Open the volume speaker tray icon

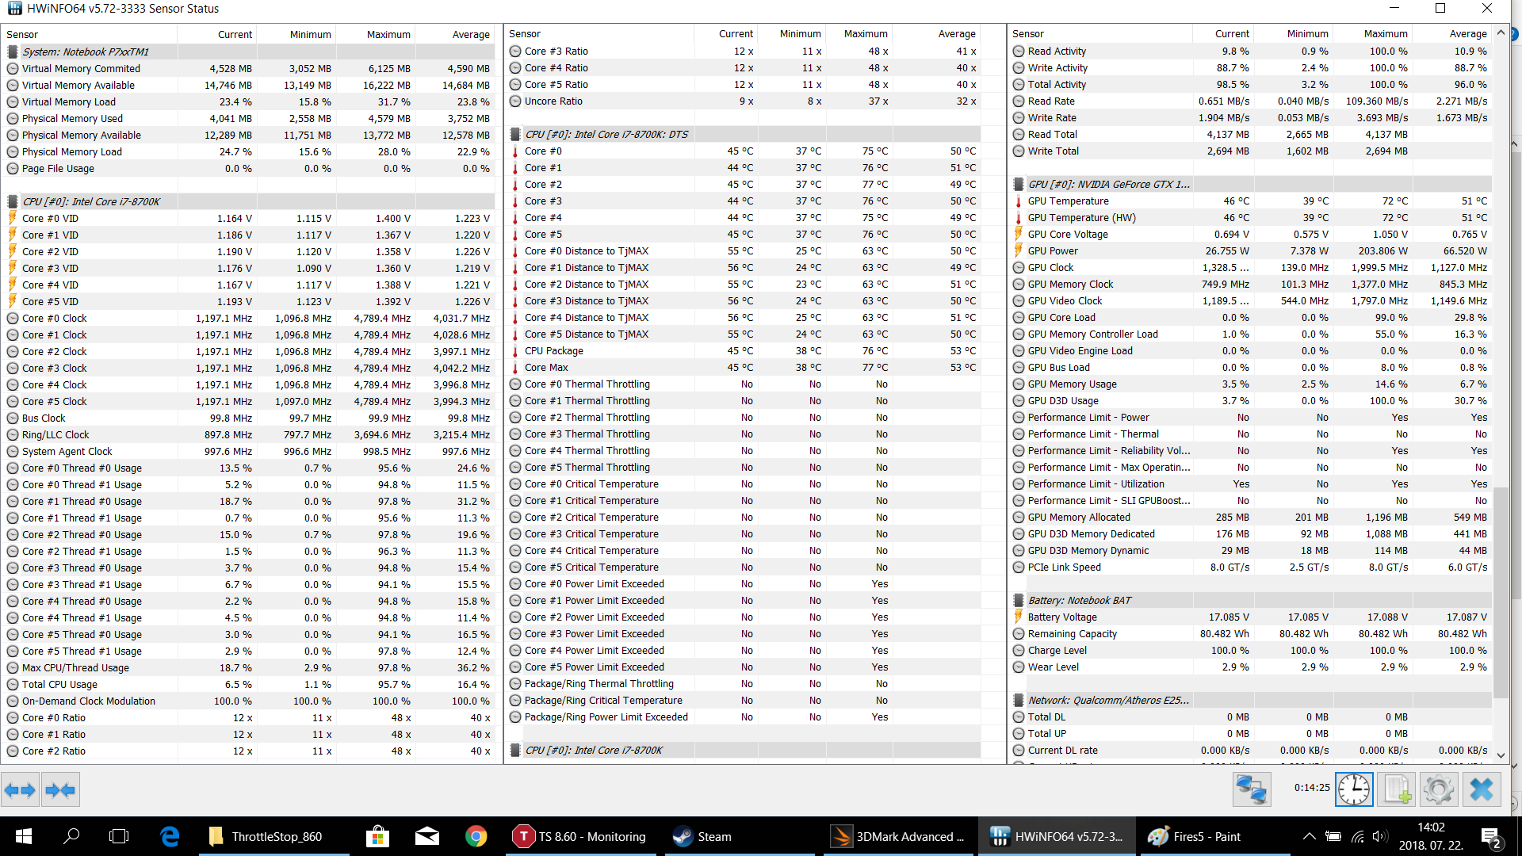coord(1380,836)
